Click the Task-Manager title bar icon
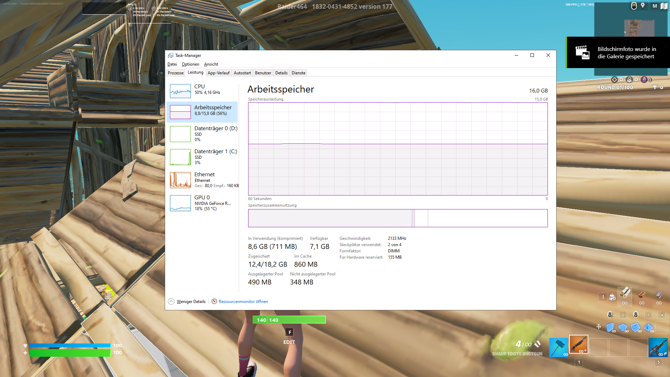 coord(171,56)
